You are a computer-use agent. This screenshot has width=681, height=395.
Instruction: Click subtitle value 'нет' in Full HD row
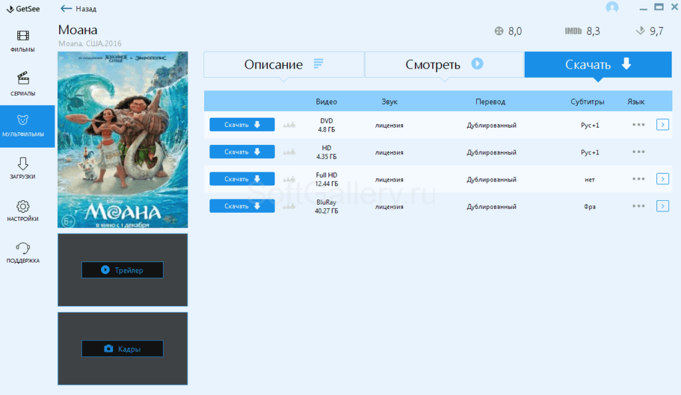[x=589, y=180]
